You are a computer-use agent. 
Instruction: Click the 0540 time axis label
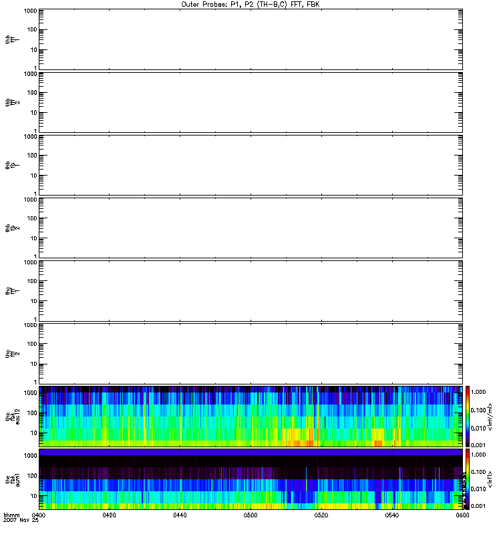pyautogui.click(x=392, y=515)
